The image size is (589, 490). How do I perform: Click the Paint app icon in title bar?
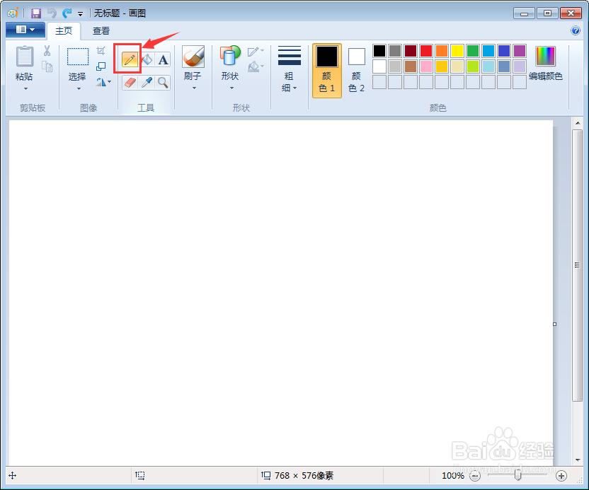tap(13, 13)
